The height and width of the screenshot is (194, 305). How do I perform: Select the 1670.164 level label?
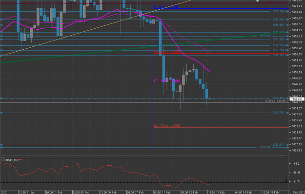(x=278, y=12)
